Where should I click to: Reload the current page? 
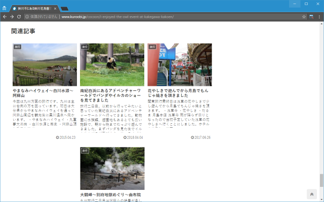coord(19,17)
